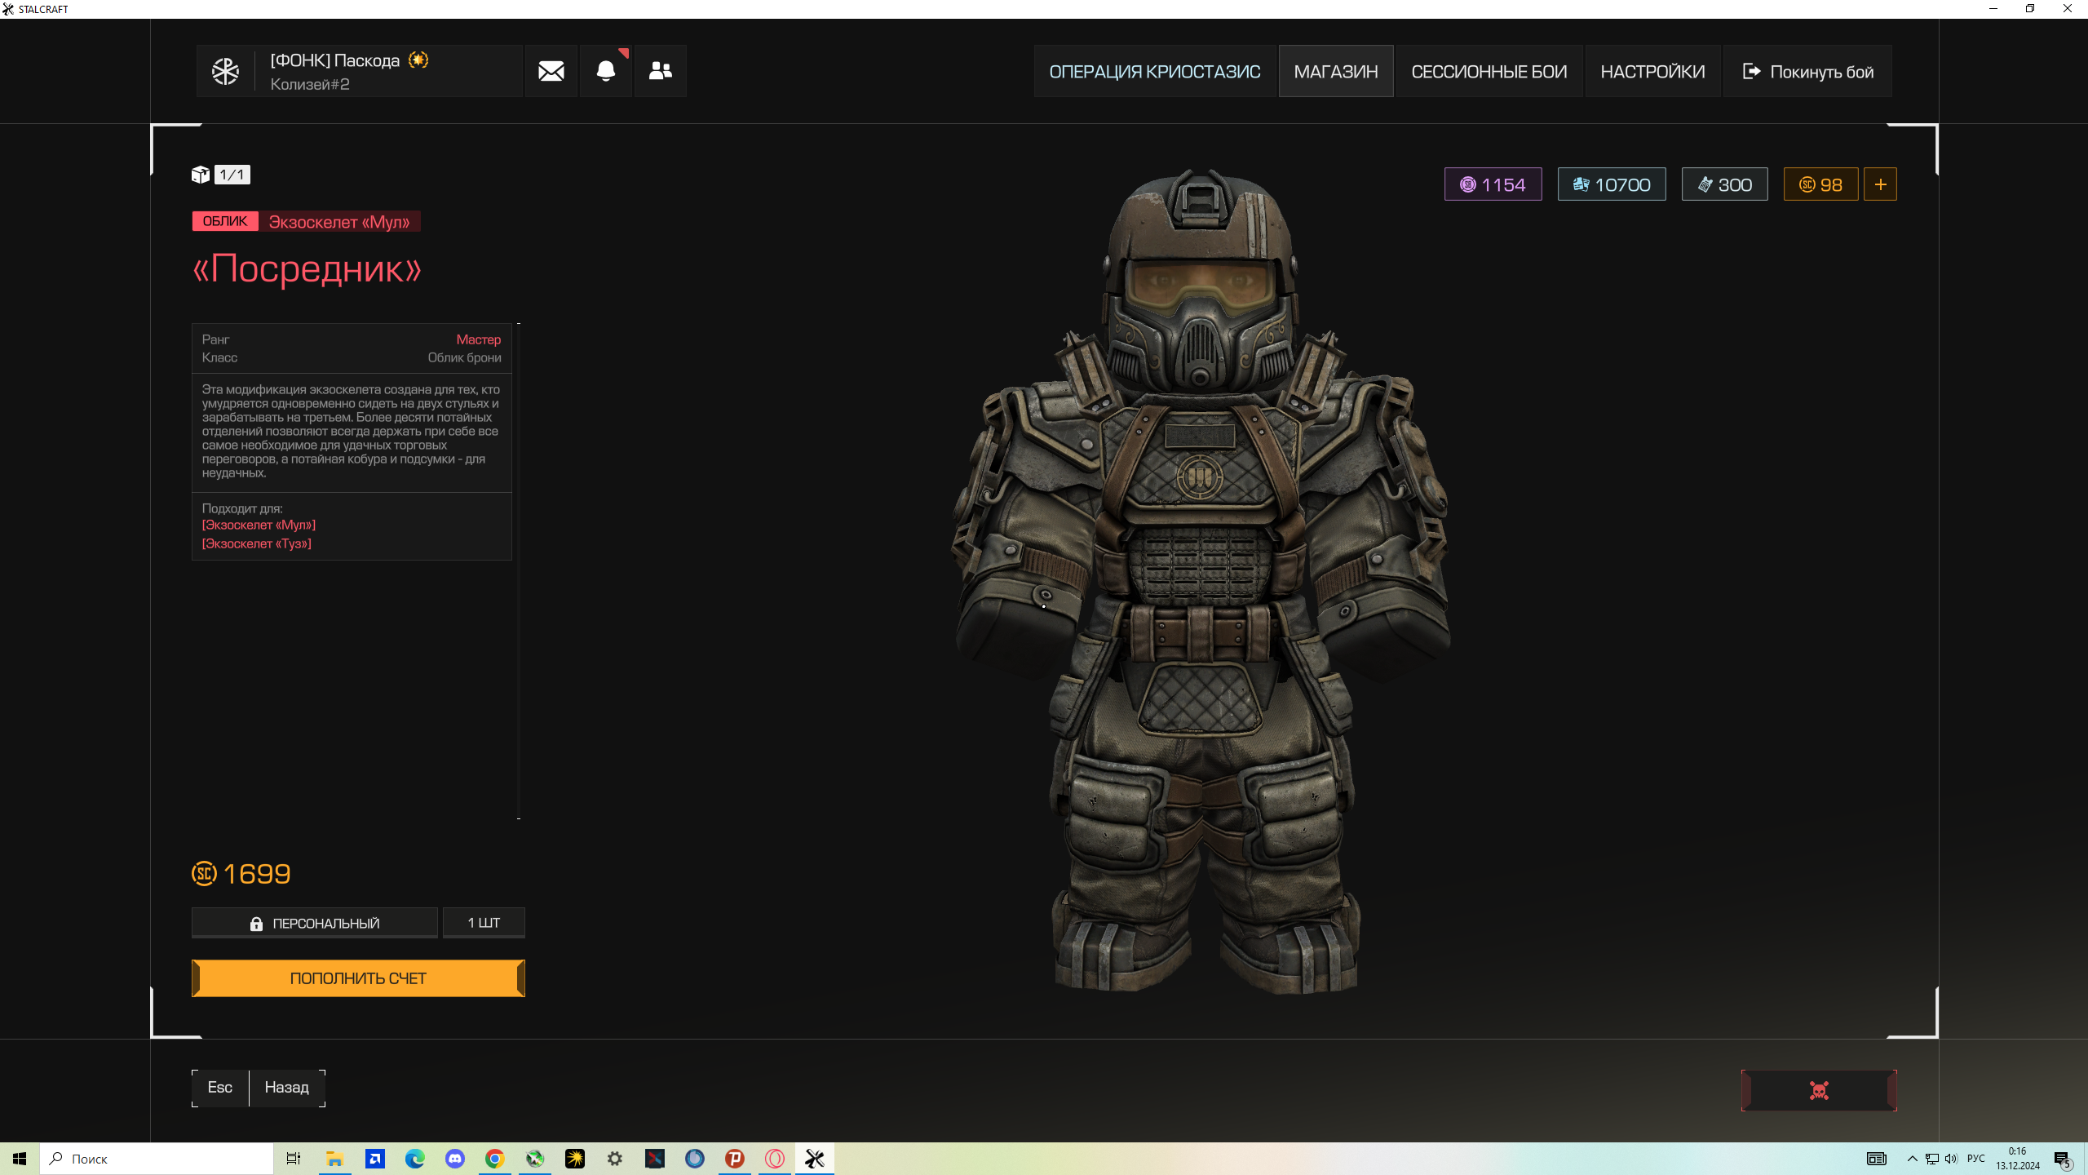Viewport: 2088px width, 1175px height.
Task: Click the Облик брони class value
Action: tap(465, 357)
